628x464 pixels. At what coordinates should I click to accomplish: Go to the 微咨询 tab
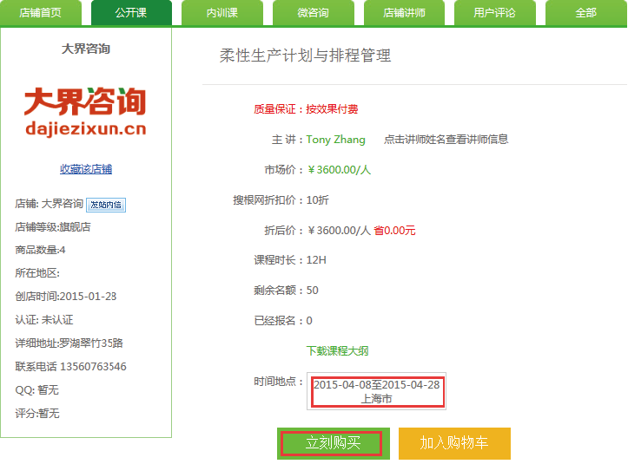313,13
